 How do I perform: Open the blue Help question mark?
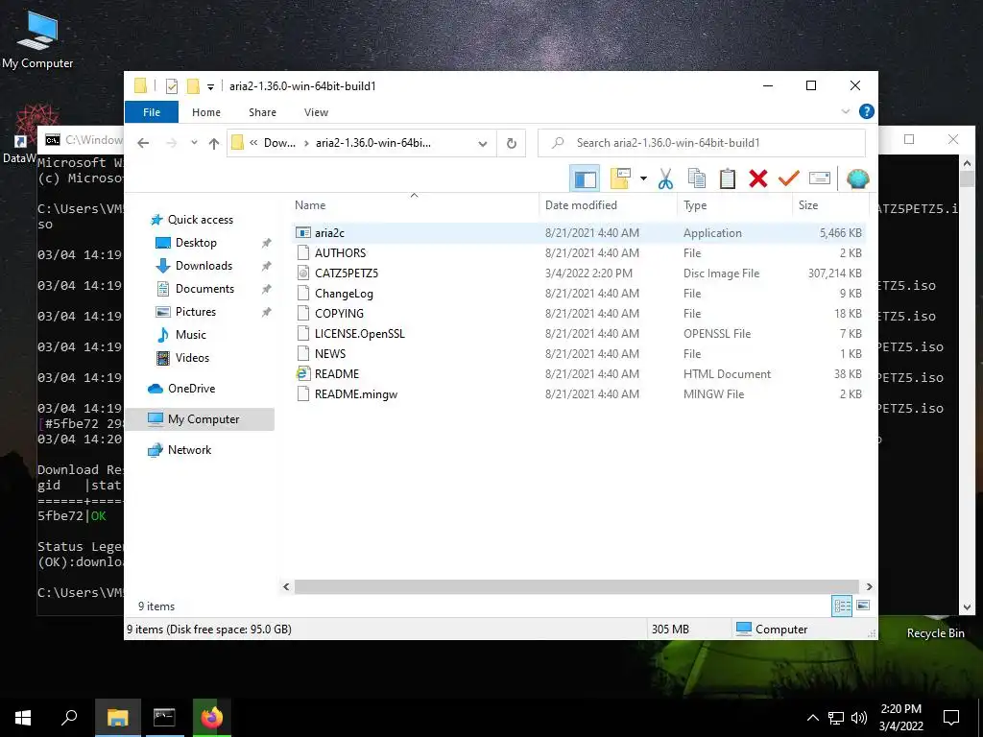pyautogui.click(x=867, y=111)
